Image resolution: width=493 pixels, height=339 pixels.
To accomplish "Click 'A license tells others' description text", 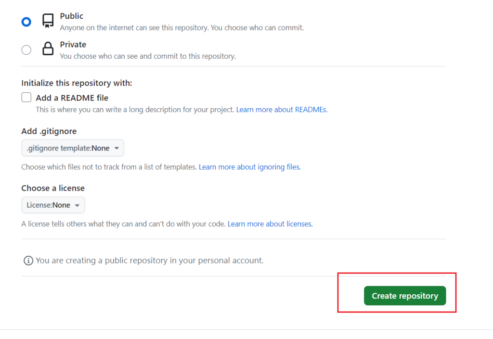I will (x=124, y=224).
